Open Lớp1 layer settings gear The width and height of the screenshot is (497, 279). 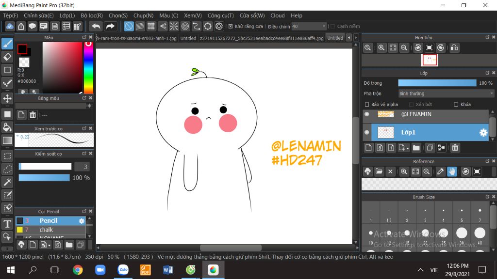click(x=483, y=133)
